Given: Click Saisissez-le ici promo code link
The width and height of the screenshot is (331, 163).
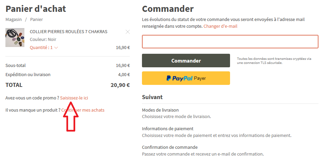Looking at the screenshot, I should click(x=74, y=98).
